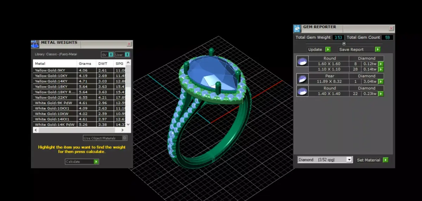This screenshot has width=422, height=201.
Task: Toggle the GV library switch
Action: [x=107, y=54]
